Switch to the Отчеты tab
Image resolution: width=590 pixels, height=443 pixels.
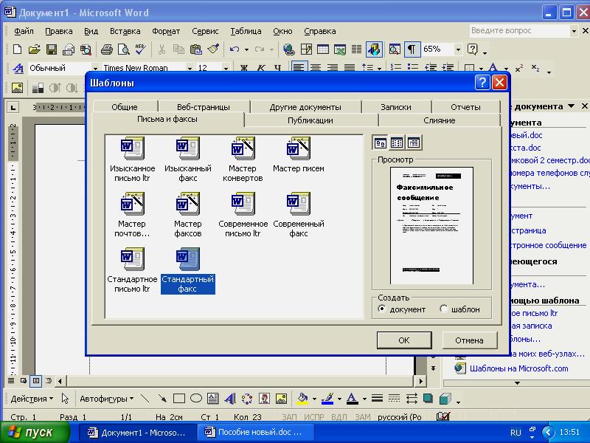point(465,106)
